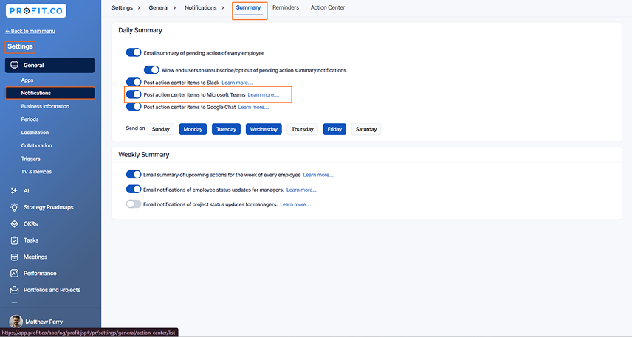Click the Matthew Perry user name
This screenshot has width=632, height=337.
coord(44,322)
